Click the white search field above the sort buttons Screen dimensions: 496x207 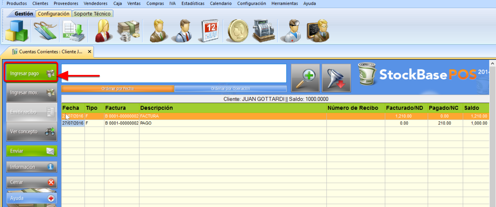[x=174, y=74]
